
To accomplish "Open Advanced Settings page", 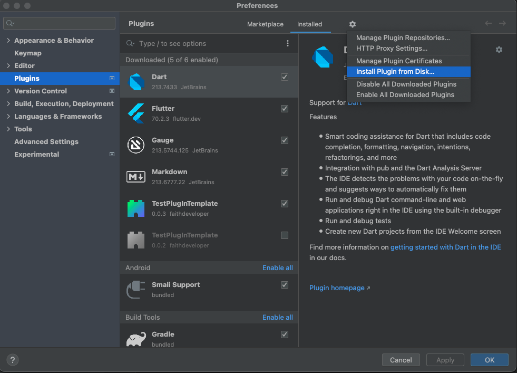I will pyautogui.click(x=46, y=141).
